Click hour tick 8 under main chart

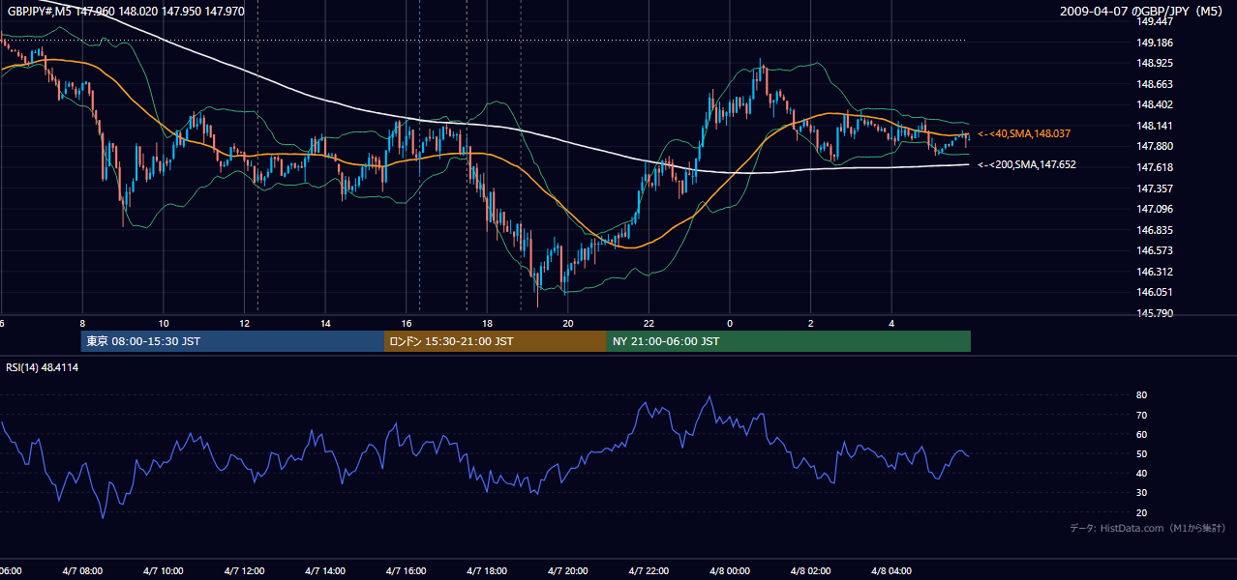click(x=82, y=323)
